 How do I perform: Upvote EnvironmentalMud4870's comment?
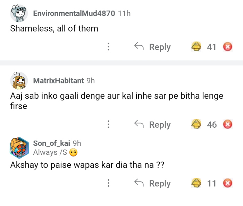197,47
